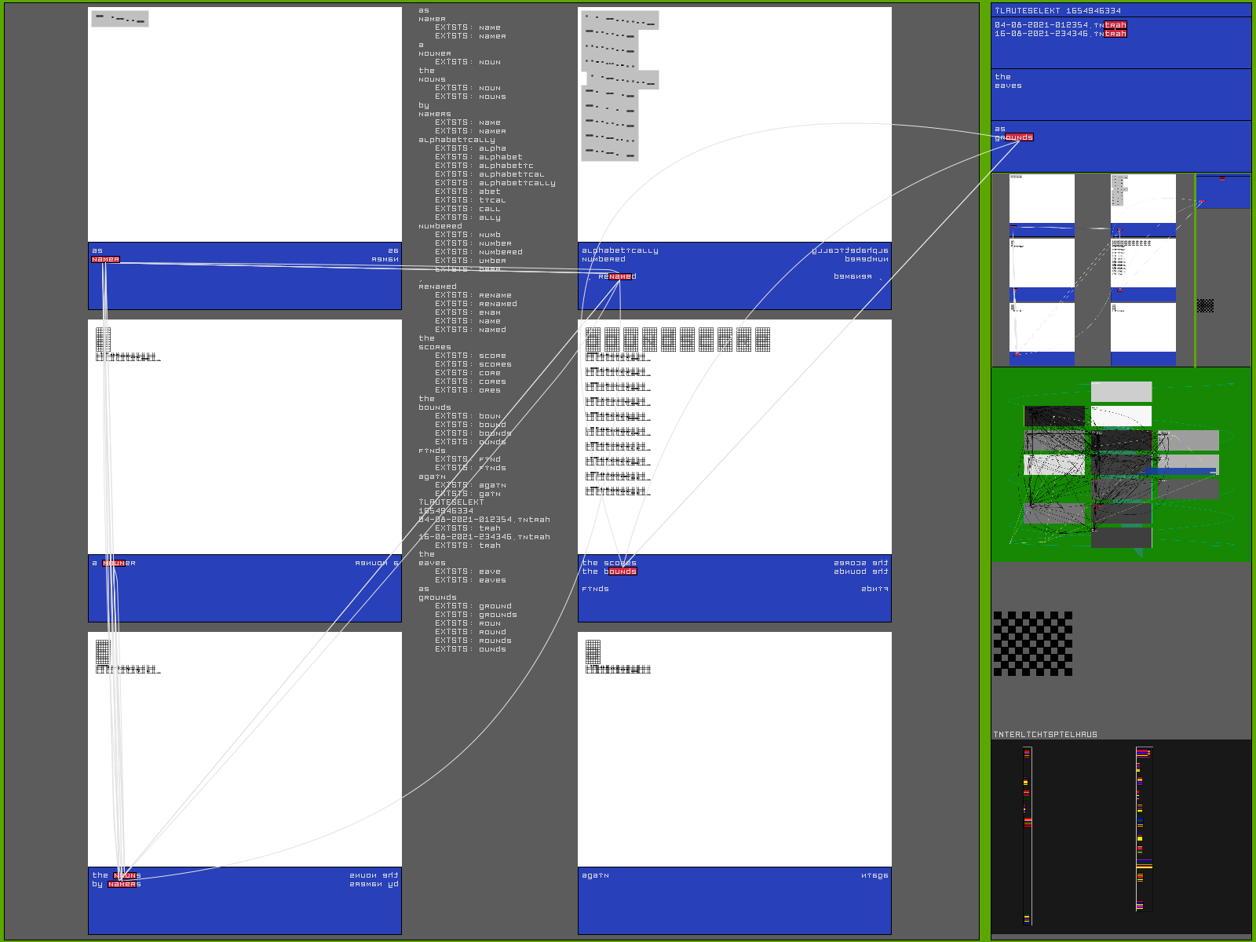Click the highlighted 'renamed' word in blue panel
Screen dimensions: 1256x942
click(617, 276)
